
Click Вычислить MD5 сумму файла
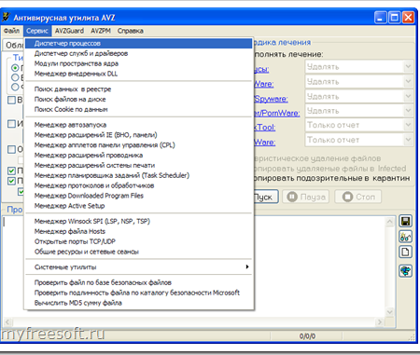tap(139, 303)
